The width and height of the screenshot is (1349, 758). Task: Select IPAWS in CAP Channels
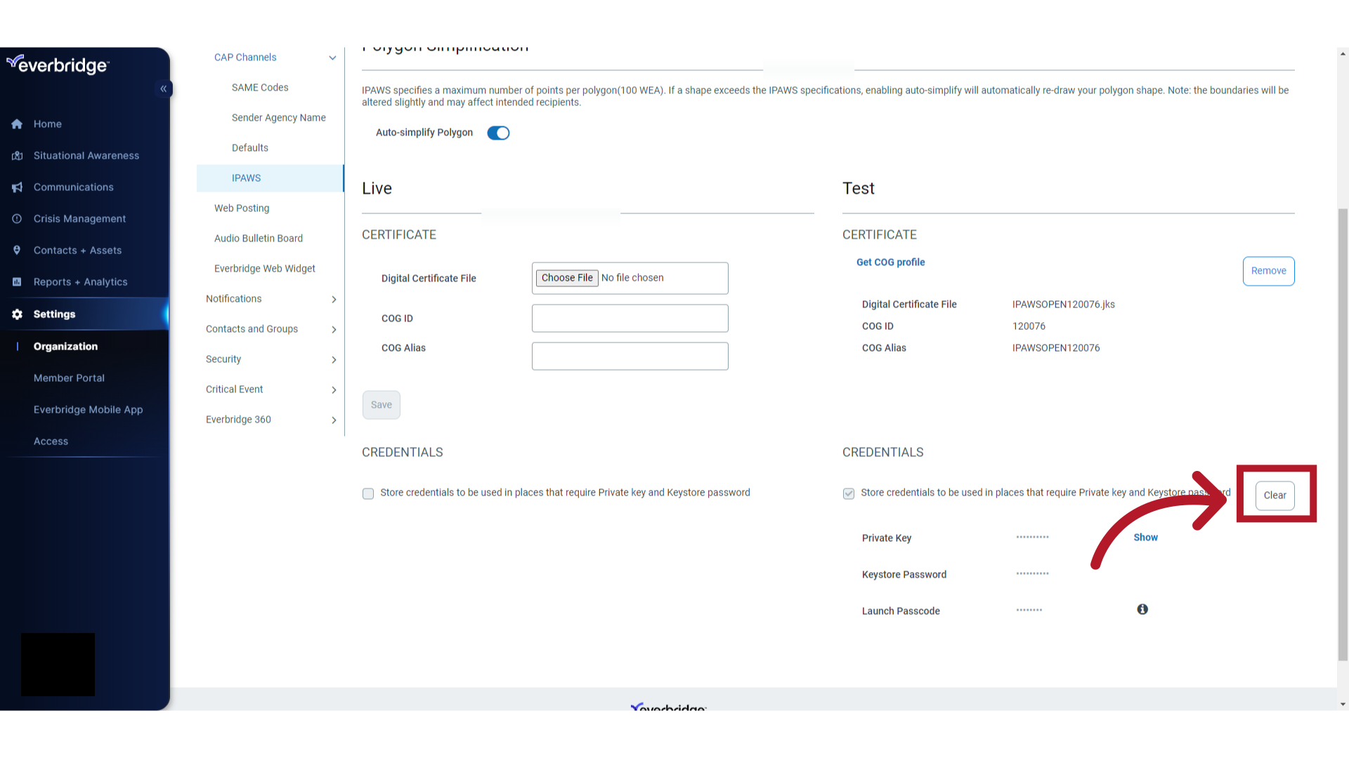[x=270, y=178]
